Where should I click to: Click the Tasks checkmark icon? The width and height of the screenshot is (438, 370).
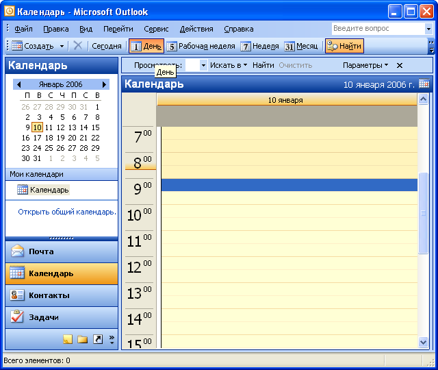(x=17, y=317)
